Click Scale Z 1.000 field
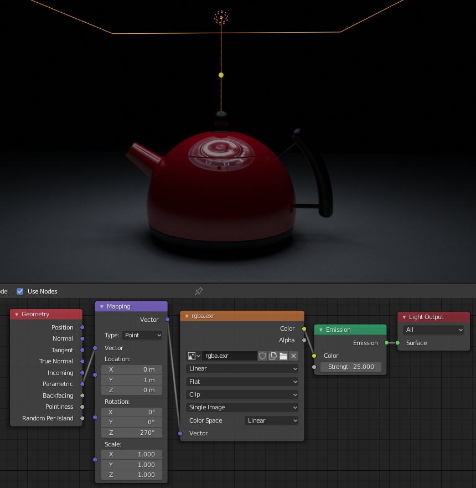Viewport: 476px width, 488px height. coord(132,475)
